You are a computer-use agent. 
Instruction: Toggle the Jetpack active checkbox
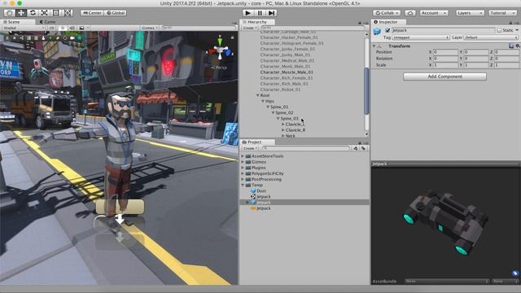(387, 30)
